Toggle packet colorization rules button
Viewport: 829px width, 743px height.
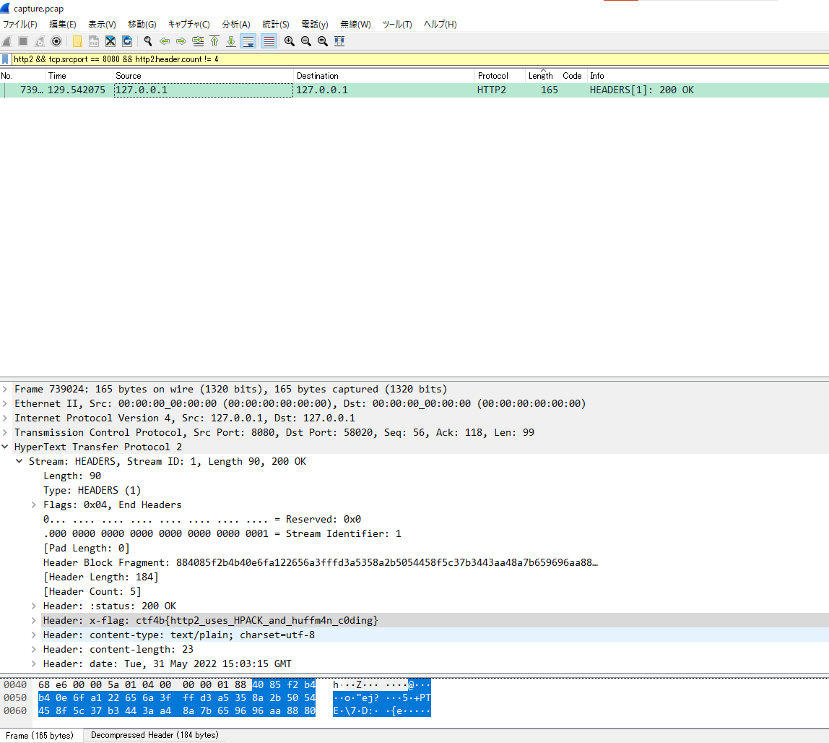(269, 41)
